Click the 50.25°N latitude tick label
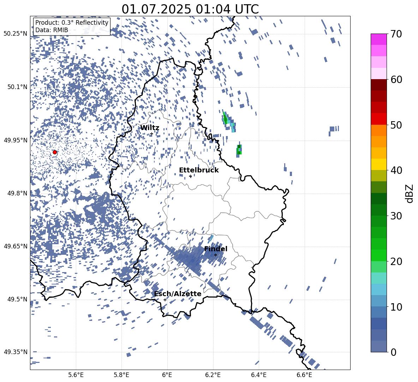Viewport: 418px width, 382px height. coord(16,34)
